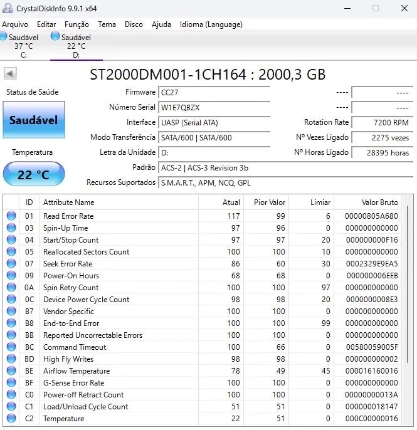The height and width of the screenshot is (430, 417).
Task: Click the Pior Valor column header
Action: (x=267, y=202)
